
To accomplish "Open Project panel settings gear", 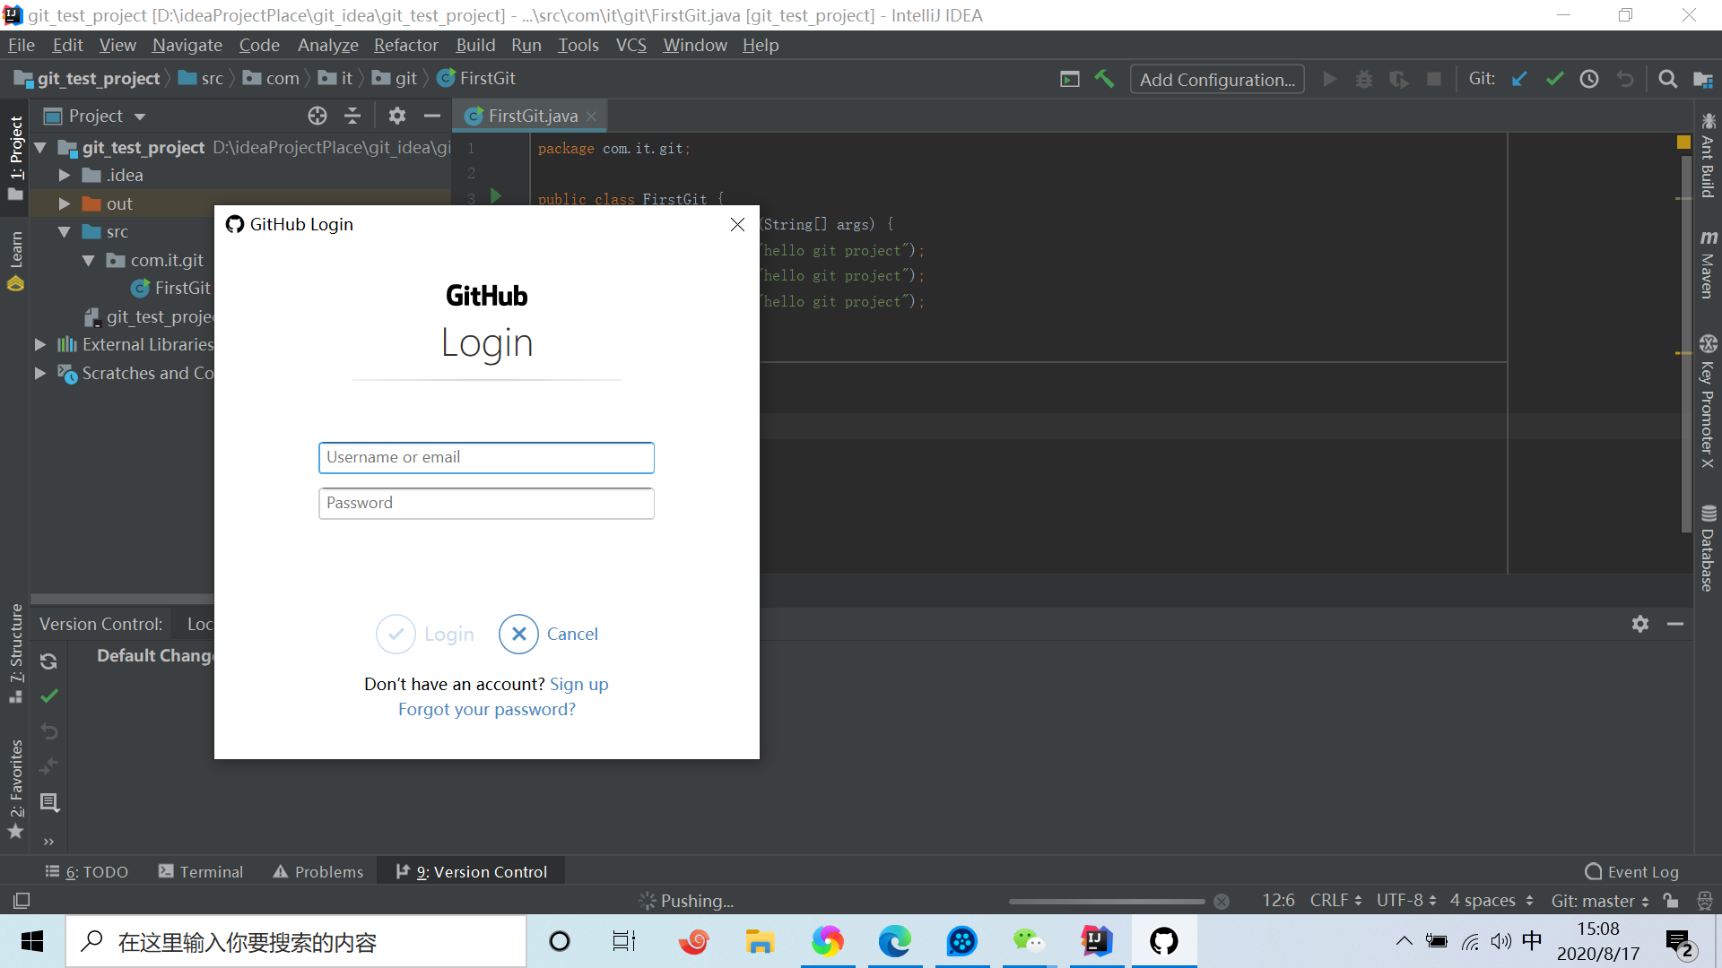I will pyautogui.click(x=397, y=116).
